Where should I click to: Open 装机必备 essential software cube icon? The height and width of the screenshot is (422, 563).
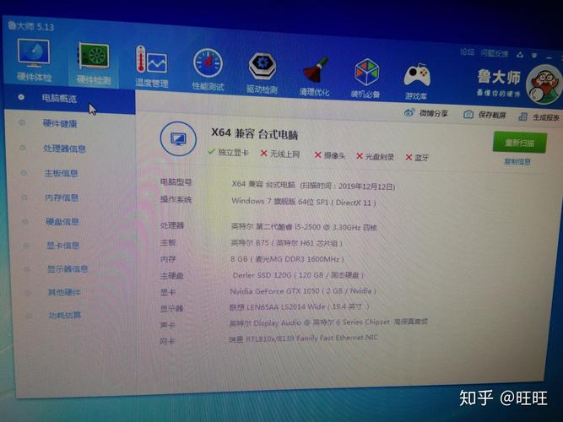click(365, 78)
